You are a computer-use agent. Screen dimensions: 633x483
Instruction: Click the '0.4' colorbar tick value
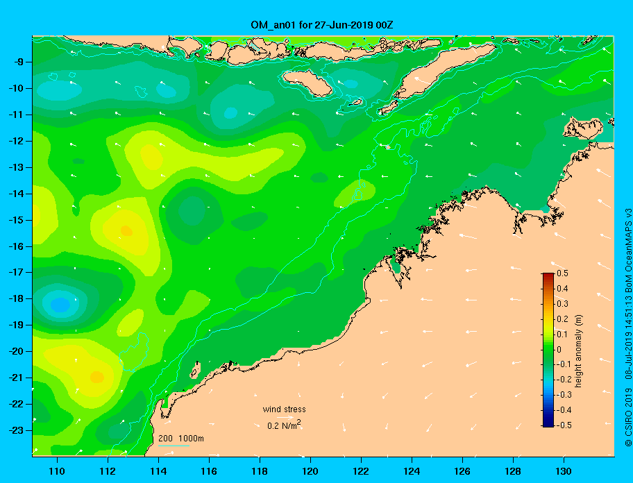(x=562, y=289)
